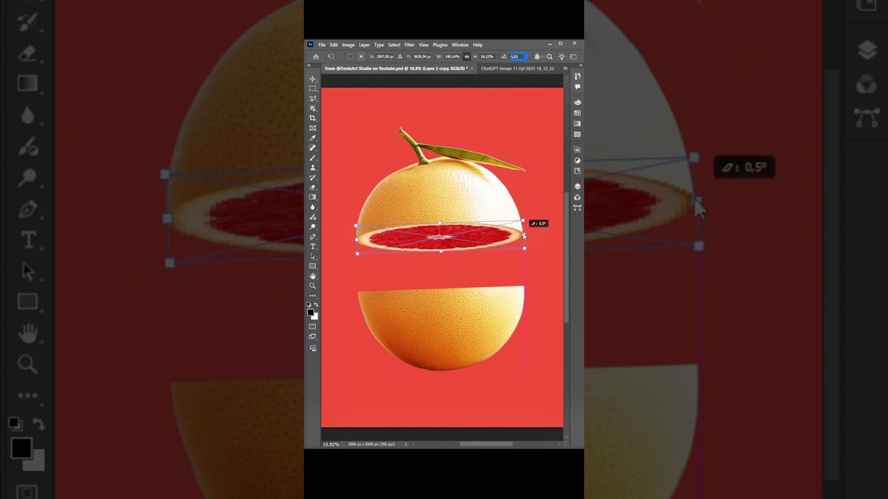The image size is (888, 499).
Task: Open the Edit menu
Action: tap(334, 45)
